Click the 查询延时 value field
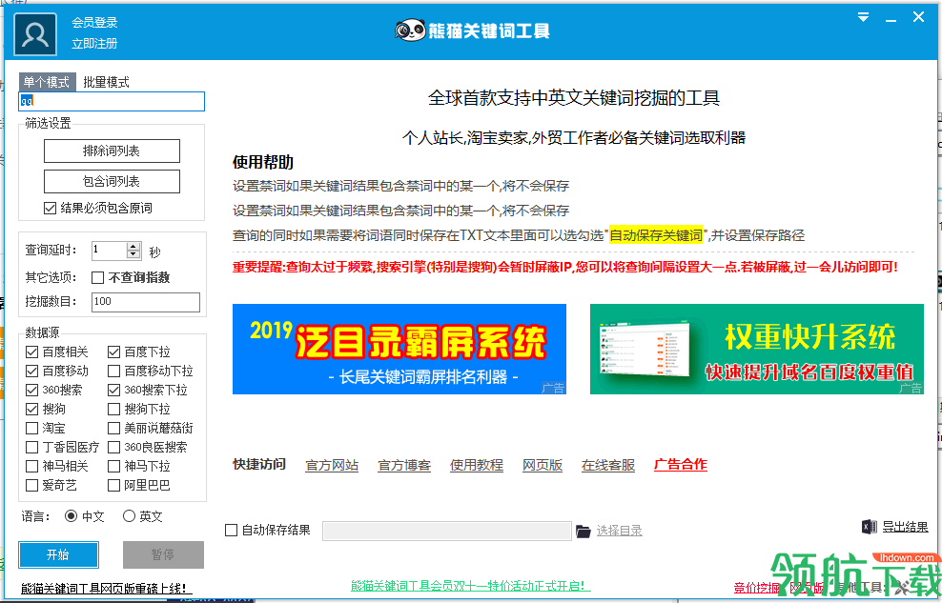This screenshot has height=603, width=942. pos(110,251)
